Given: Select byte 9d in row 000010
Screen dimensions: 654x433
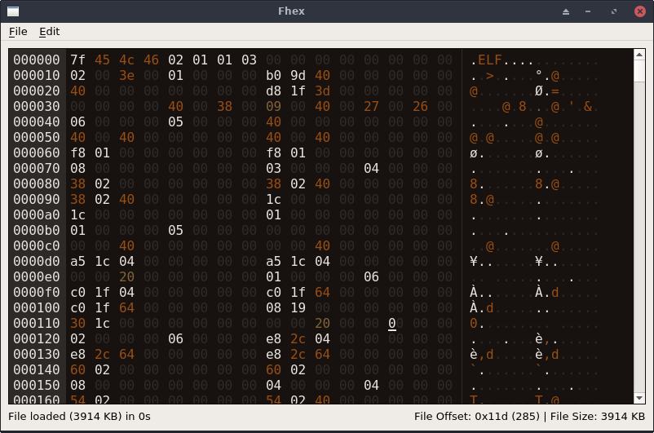Looking at the screenshot, I should point(298,76).
